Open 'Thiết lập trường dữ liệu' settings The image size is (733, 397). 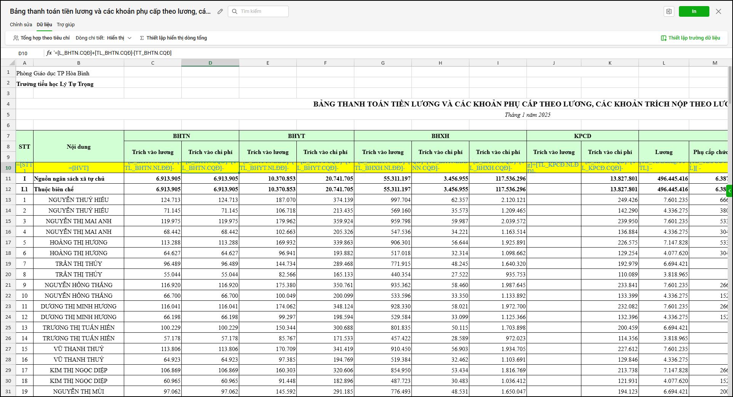690,38
